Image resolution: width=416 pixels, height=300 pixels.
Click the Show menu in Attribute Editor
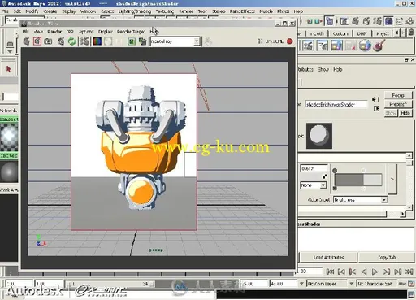[x=323, y=70]
